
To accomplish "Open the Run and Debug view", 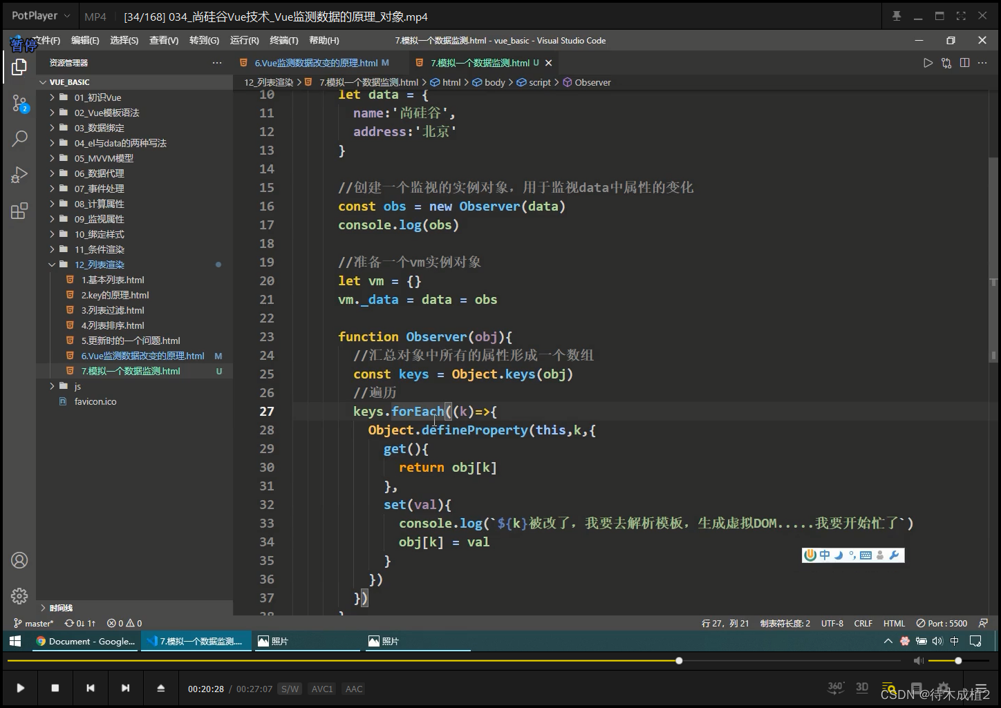I will coord(19,175).
